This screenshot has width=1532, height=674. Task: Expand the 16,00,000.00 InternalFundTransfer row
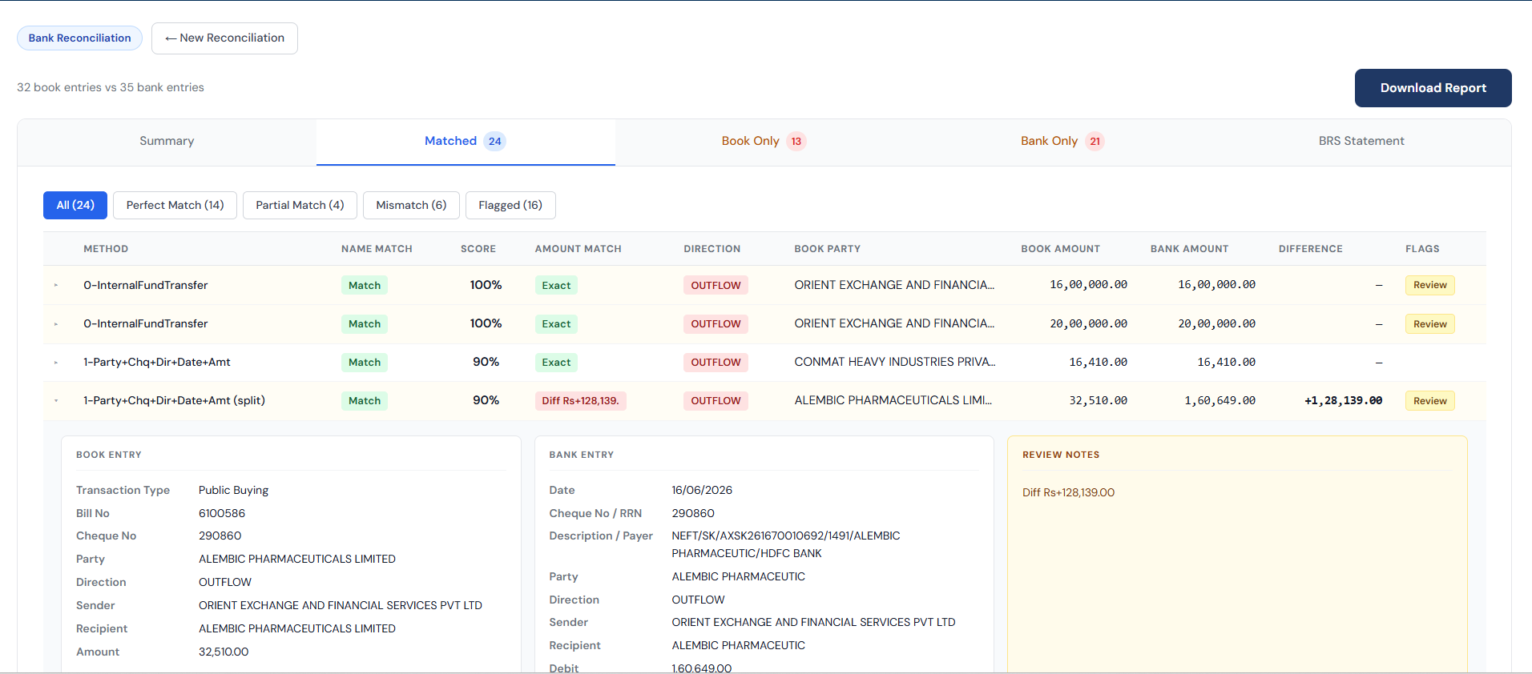(56, 285)
